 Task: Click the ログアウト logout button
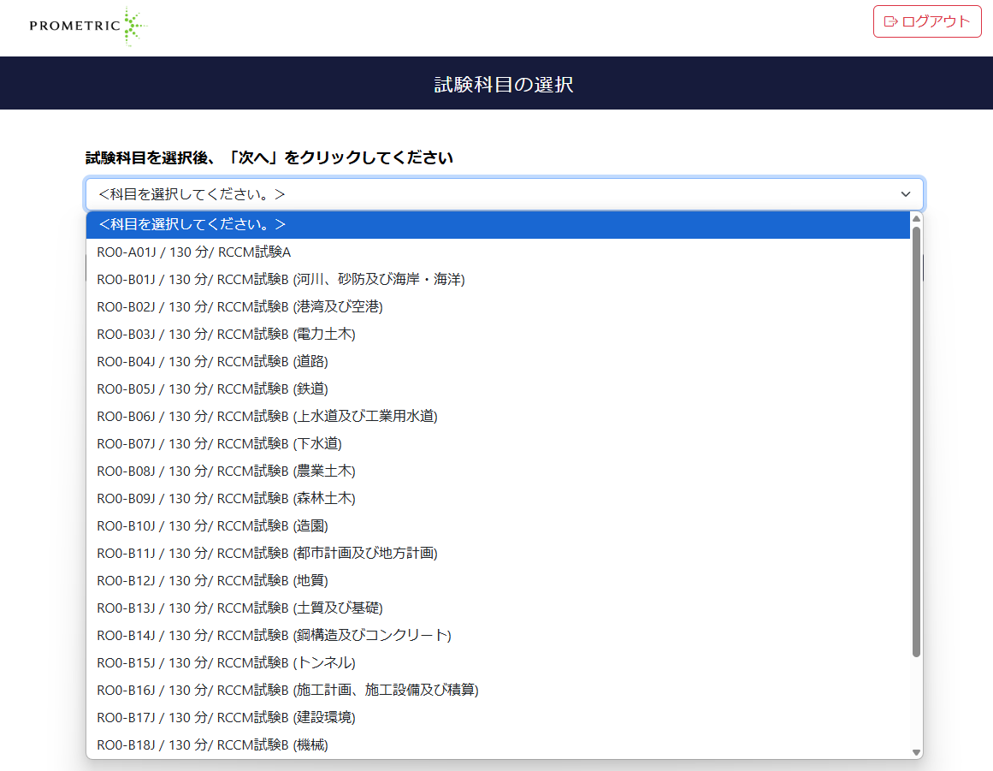click(927, 21)
